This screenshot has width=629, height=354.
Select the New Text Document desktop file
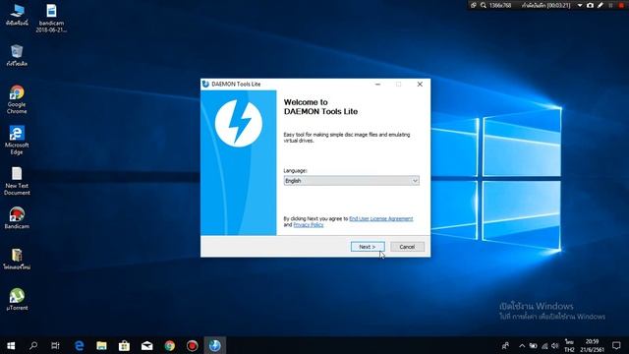[x=17, y=181]
